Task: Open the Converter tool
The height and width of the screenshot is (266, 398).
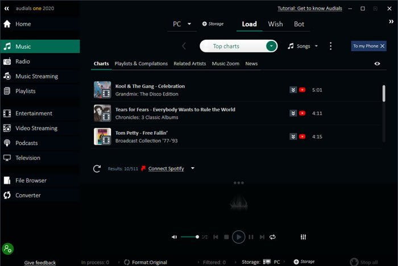Action: tap(40, 195)
